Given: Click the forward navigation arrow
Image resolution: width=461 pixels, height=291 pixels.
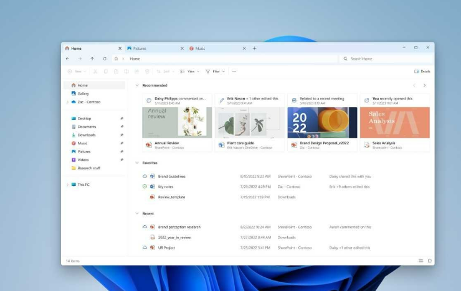Looking at the screenshot, I should 80,58.
